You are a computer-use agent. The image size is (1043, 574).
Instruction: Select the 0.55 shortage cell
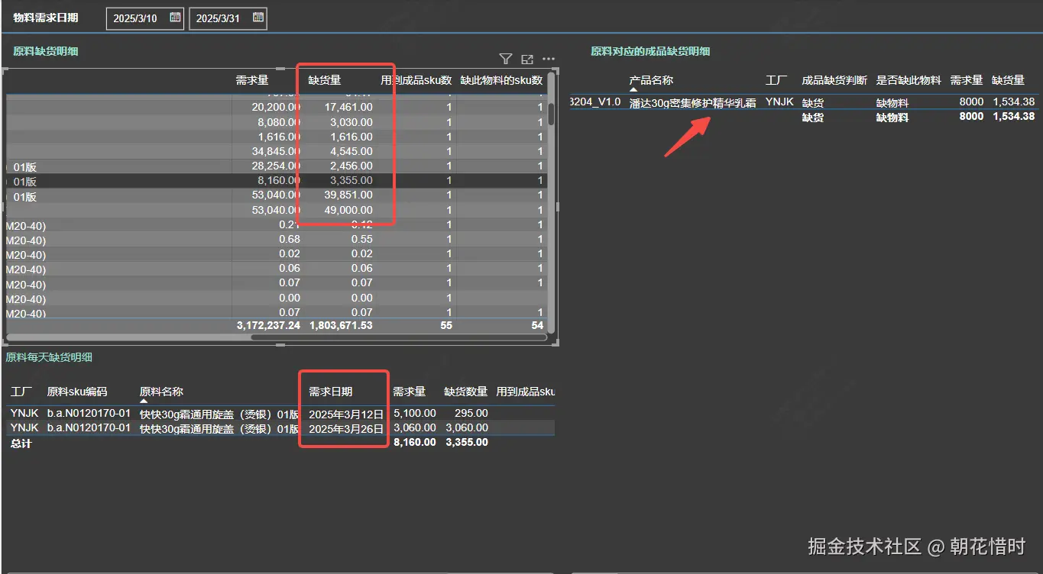pyautogui.click(x=362, y=239)
